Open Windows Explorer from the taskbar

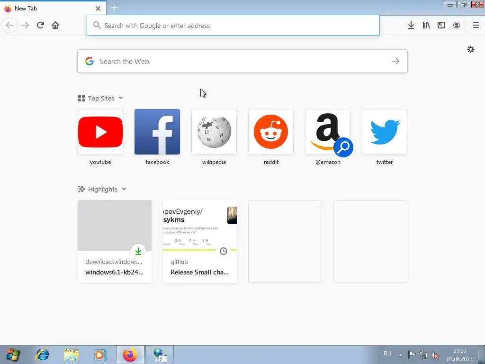tap(72, 355)
